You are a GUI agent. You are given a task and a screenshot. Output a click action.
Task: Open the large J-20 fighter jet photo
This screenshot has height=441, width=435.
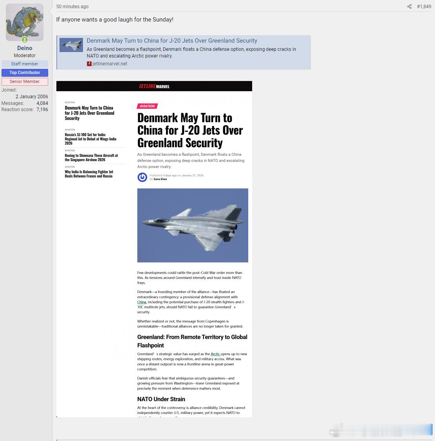(193, 225)
